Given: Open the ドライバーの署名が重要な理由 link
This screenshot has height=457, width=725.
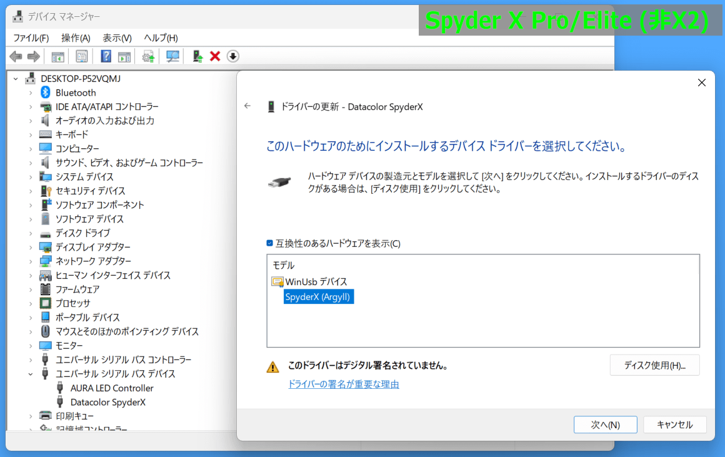Looking at the screenshot, I should (344, 384).
